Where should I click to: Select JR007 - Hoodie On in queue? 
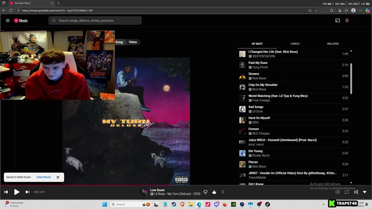pos(294,175)
